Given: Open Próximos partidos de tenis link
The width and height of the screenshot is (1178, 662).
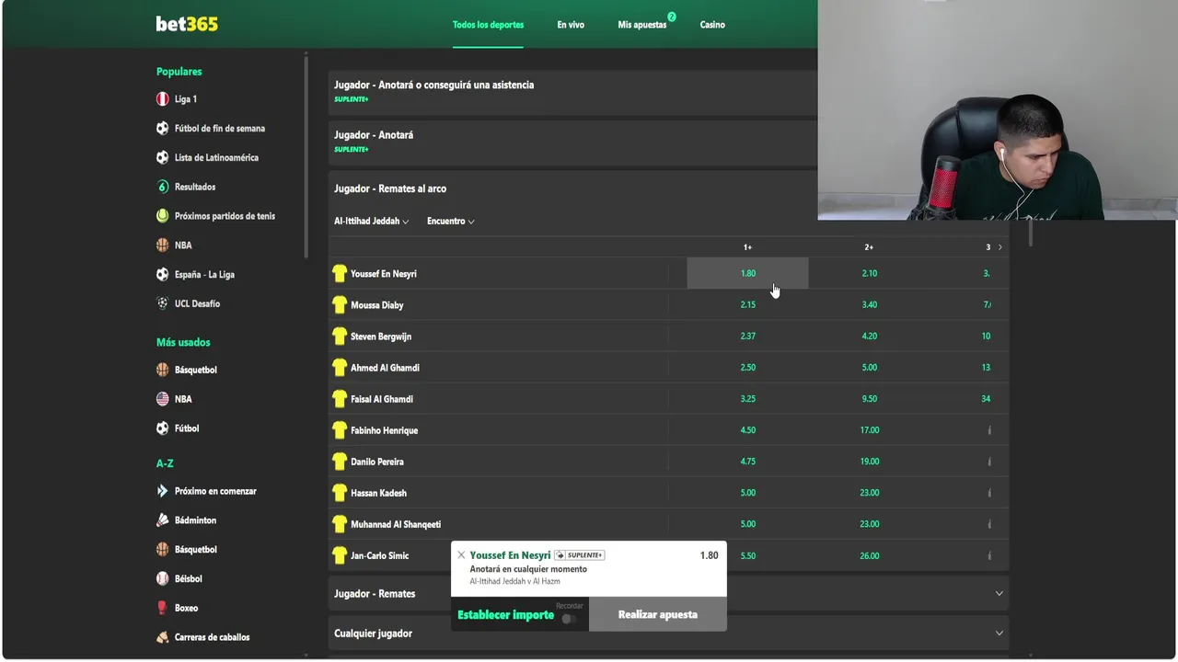Looking at the screenshot, I should (x=225, y=216).
